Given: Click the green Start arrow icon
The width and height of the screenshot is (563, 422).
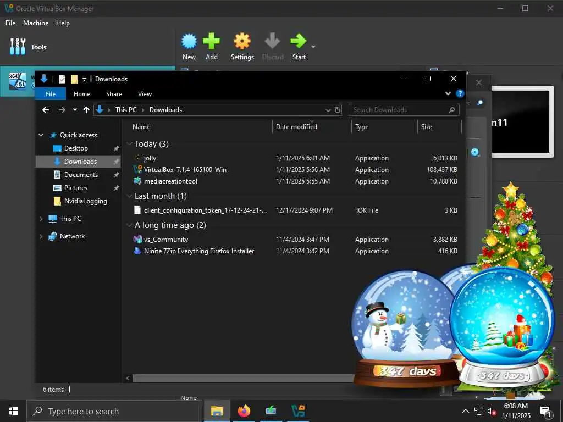Looking at the screenshot, I should [299, 41].
